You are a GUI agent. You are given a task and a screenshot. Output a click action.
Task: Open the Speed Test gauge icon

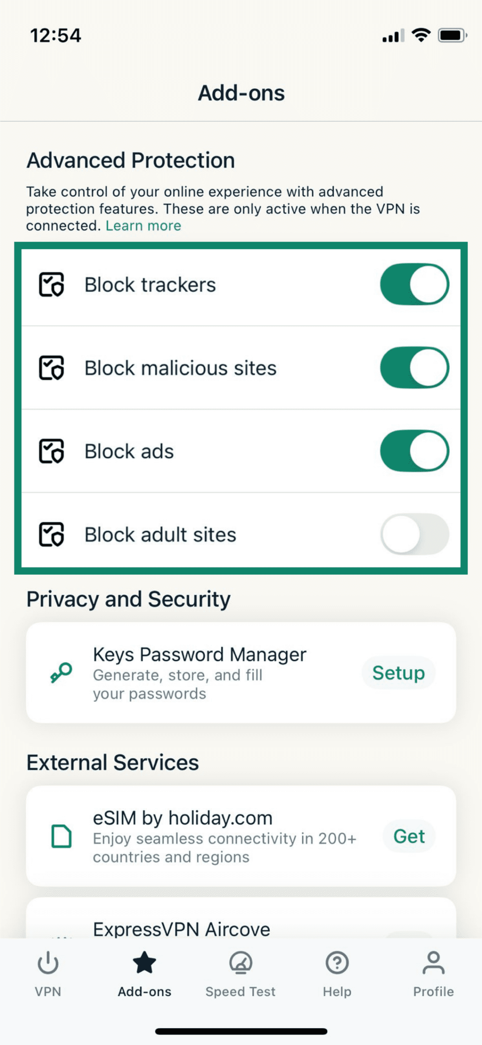(x=240, y=963)
